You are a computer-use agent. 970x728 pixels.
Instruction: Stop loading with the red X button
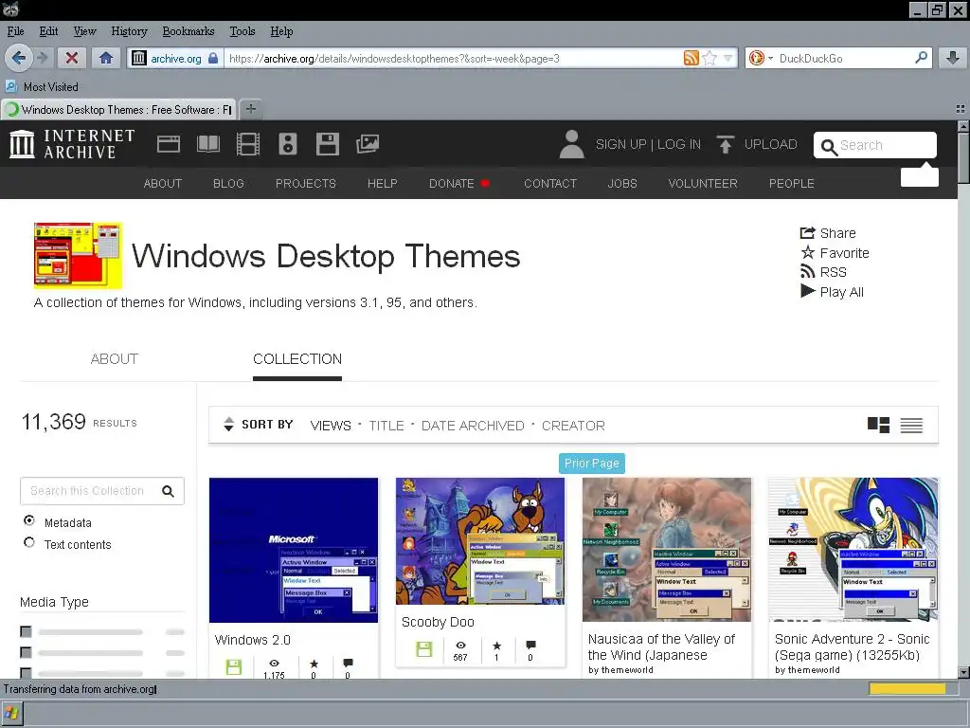pyautogui.click(x=72, y=58)
